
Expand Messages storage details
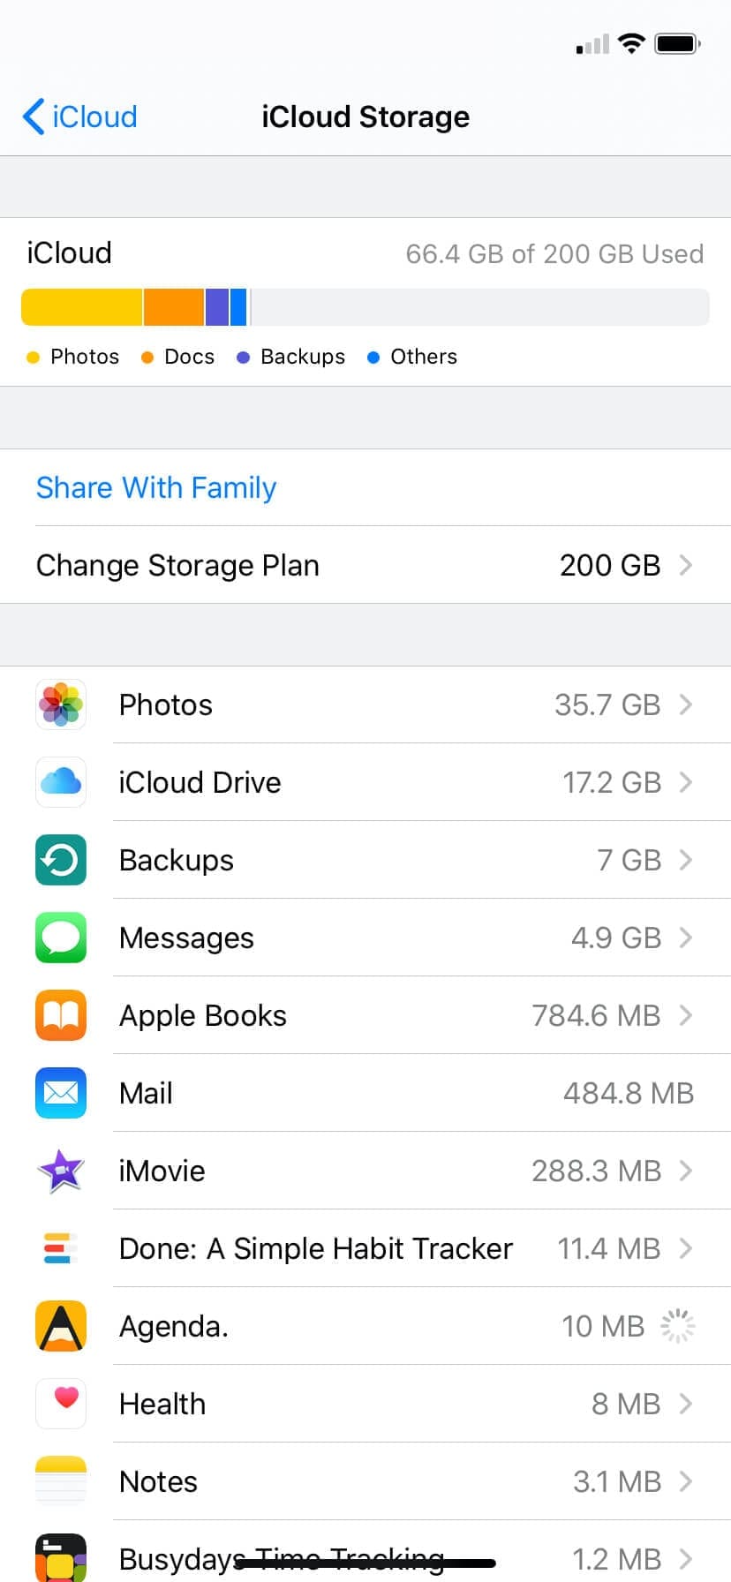tap(685, 938)
